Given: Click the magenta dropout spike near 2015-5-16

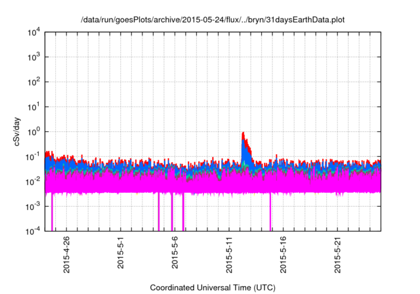Looking at the screenshot, I should [x=270, y=211].
